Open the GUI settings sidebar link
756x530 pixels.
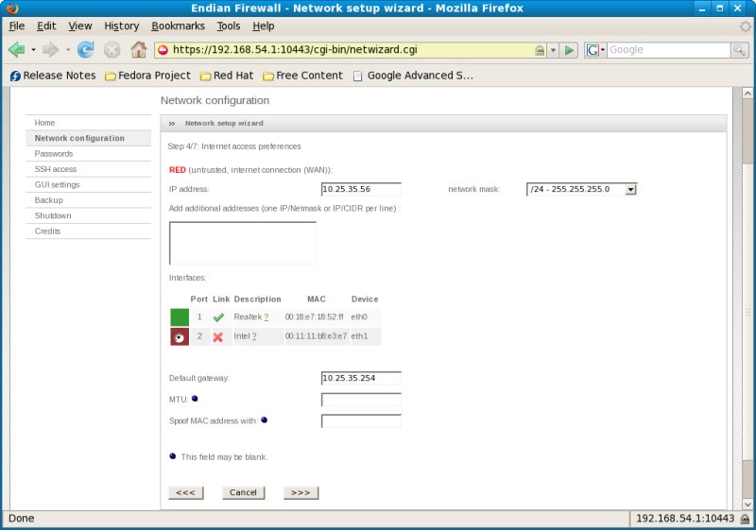(x=57, y=184)
